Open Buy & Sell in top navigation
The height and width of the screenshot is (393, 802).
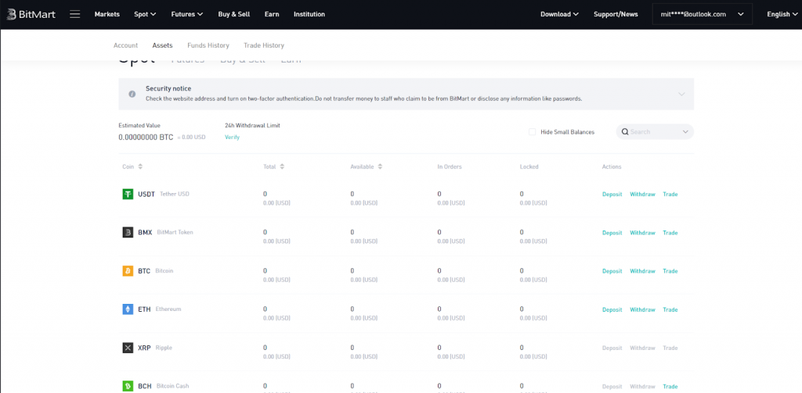point(233,14)
